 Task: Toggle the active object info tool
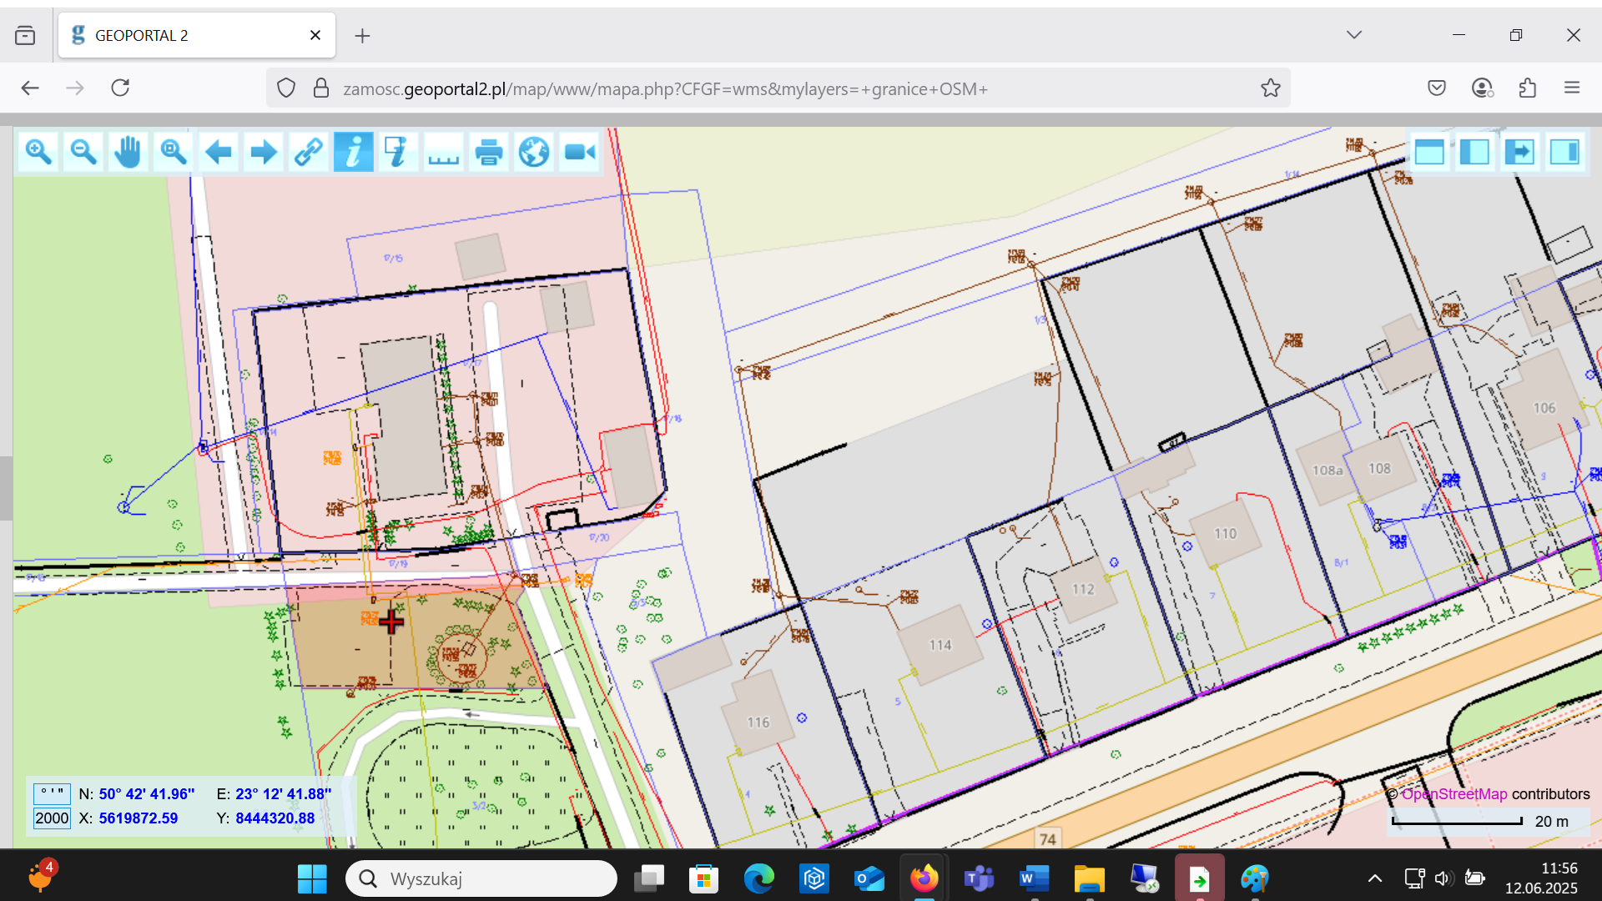point(353,152)
